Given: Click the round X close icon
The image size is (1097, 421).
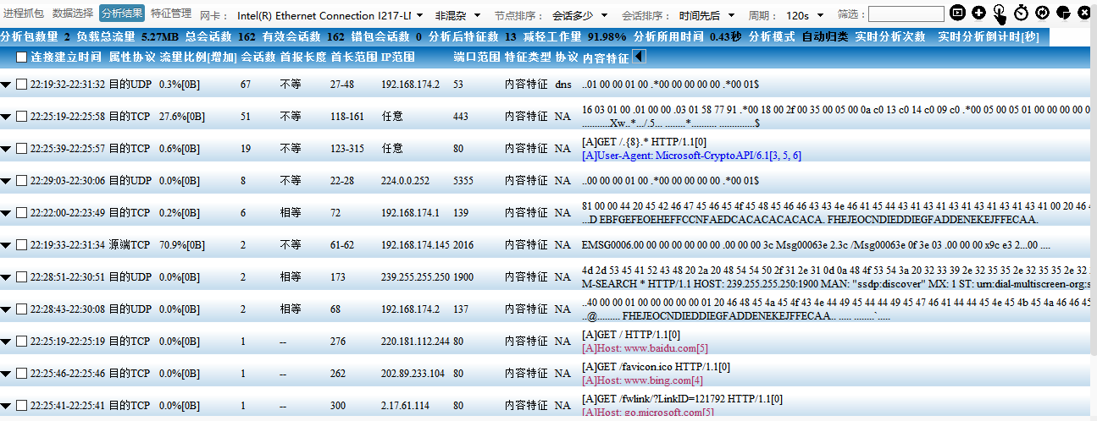Looking at the screenshot, I should tap(1083, 13).
